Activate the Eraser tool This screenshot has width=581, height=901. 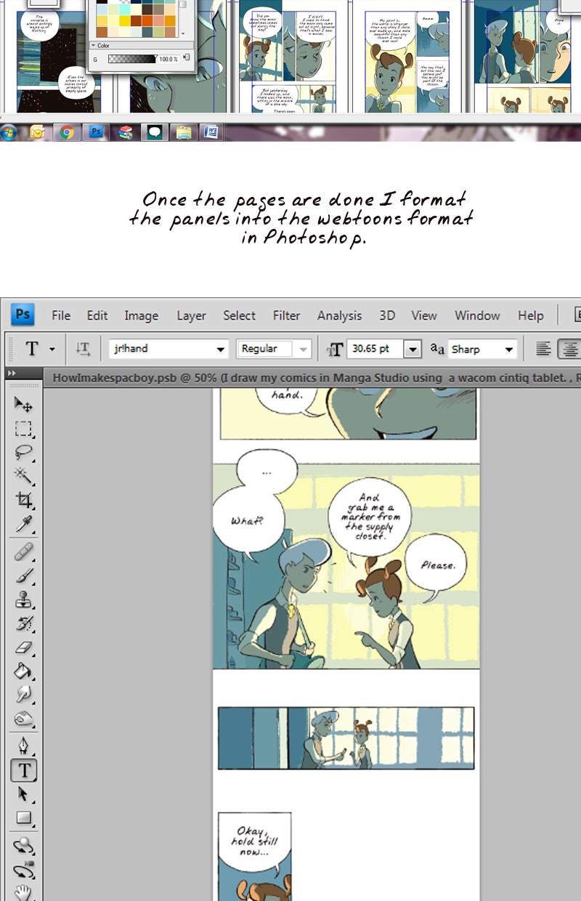[x=24, y=647]
